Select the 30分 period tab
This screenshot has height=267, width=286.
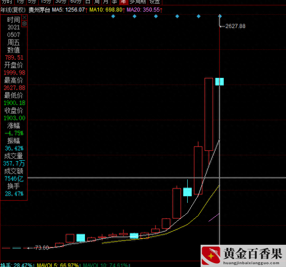tap(61, 2)
